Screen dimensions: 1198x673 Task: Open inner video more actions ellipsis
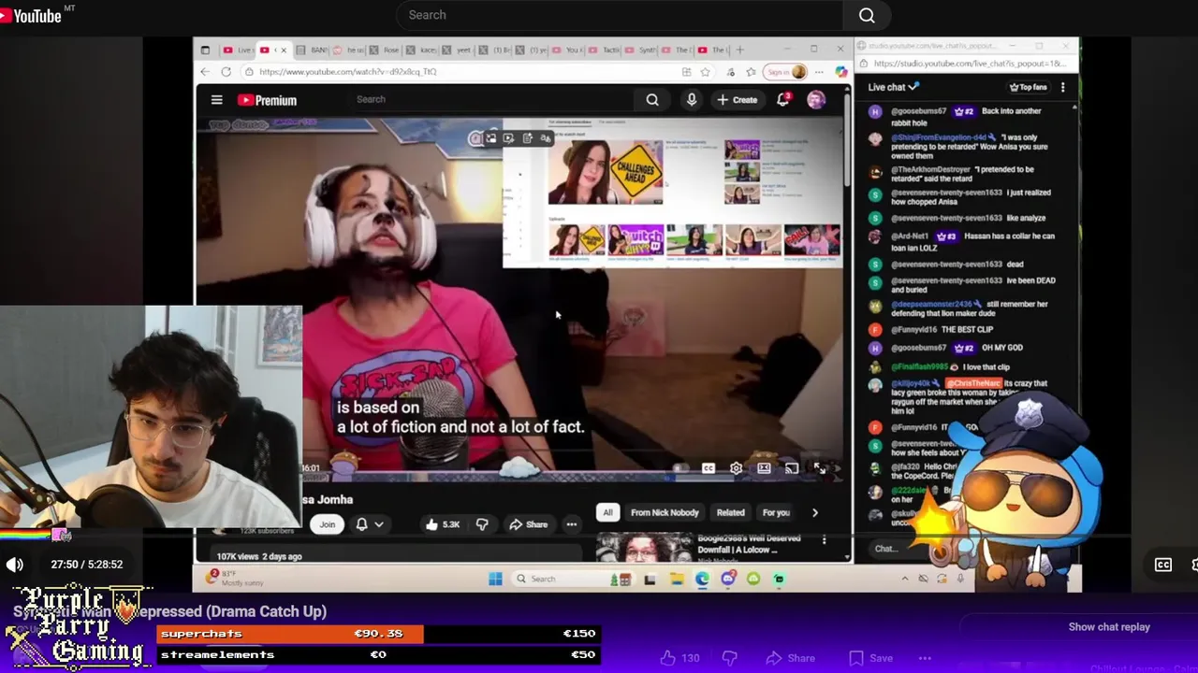click(572, 524)
